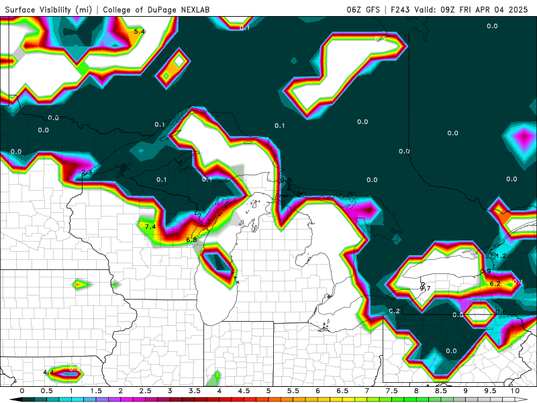Click the yellow swatch under the 6.5 tick
Image resolution: width=537 pixels, height=403 pixels.
click(x=347, y=400)
